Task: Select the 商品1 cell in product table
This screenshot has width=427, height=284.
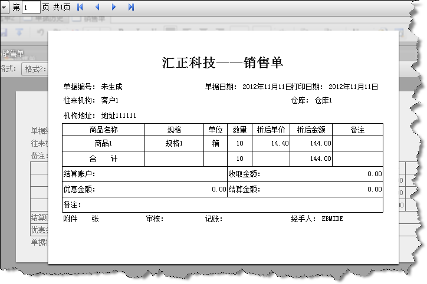Action: pos(103,143)
